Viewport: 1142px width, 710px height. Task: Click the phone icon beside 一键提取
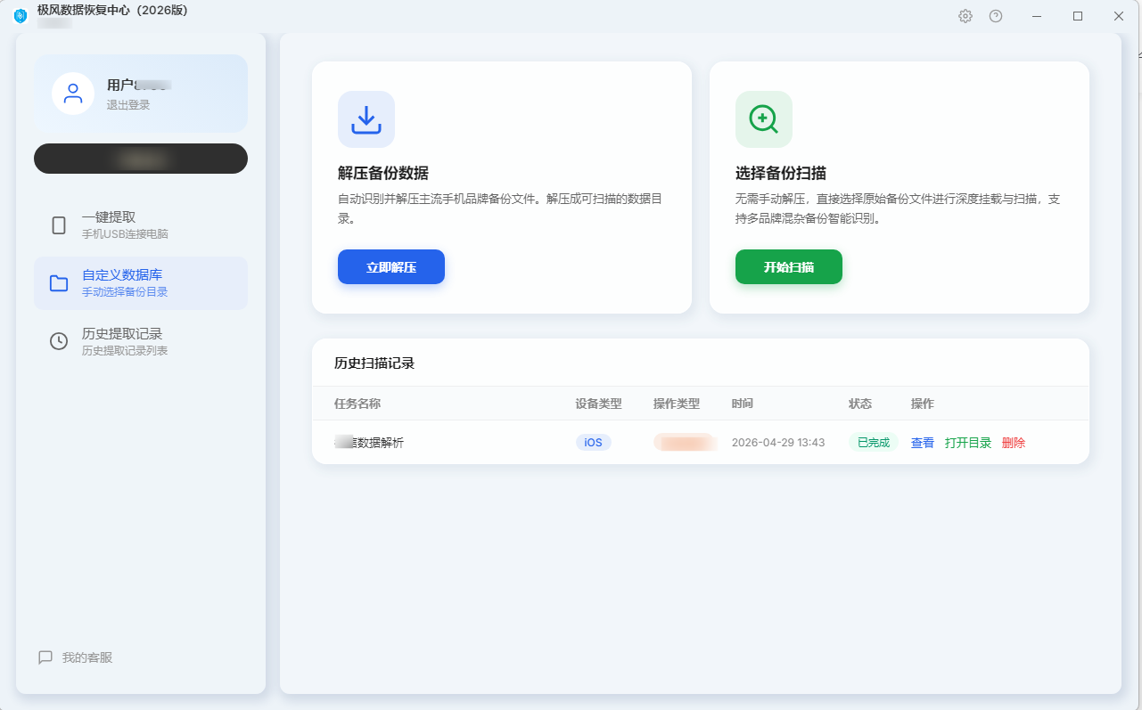[x=59, y=225]
